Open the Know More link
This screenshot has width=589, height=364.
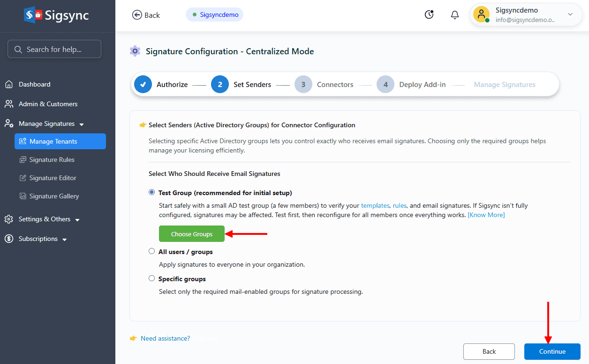[x=486, y=215]
